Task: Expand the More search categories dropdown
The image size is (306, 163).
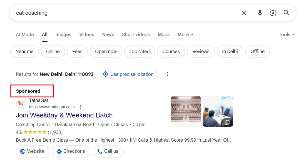Action: pos(185,34)
